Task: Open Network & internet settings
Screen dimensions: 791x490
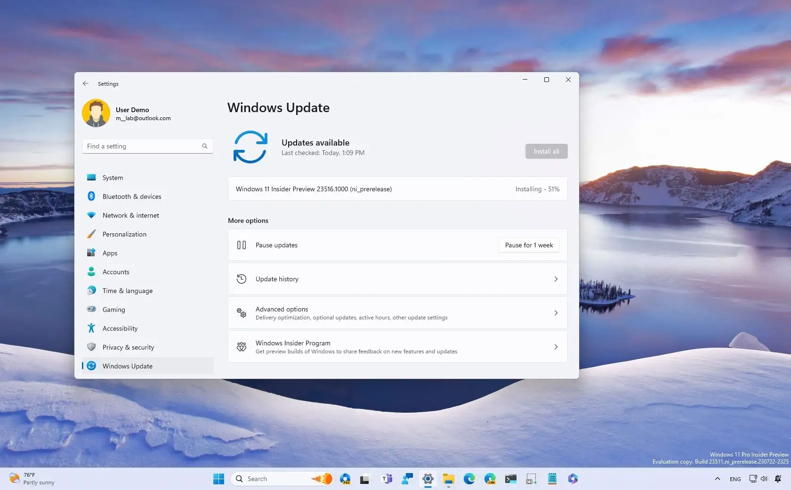Action: coord(130,215)
